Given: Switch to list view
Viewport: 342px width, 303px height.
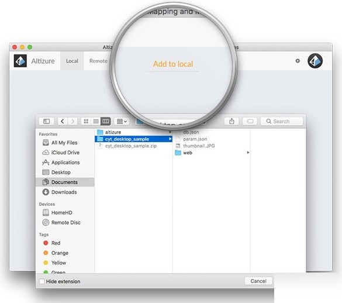Looking at the screenshot, I should pos(96,121).
